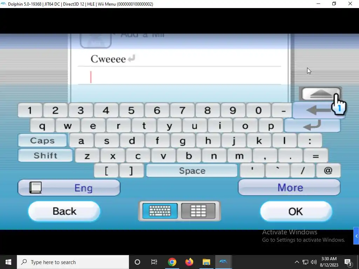Viewport: 359px width, 269px height.
Task: Confirm with the OK button
Action: (296, 211)
